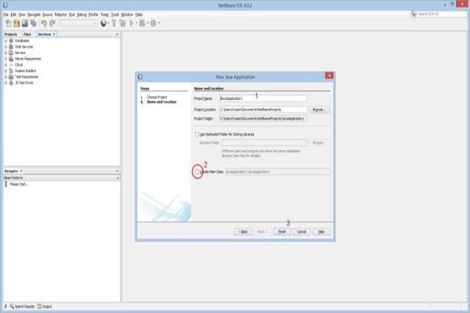Viewport: 470px width, 313px height.
Task: Click Browse next to Project Location
Action: pos(320,110)
